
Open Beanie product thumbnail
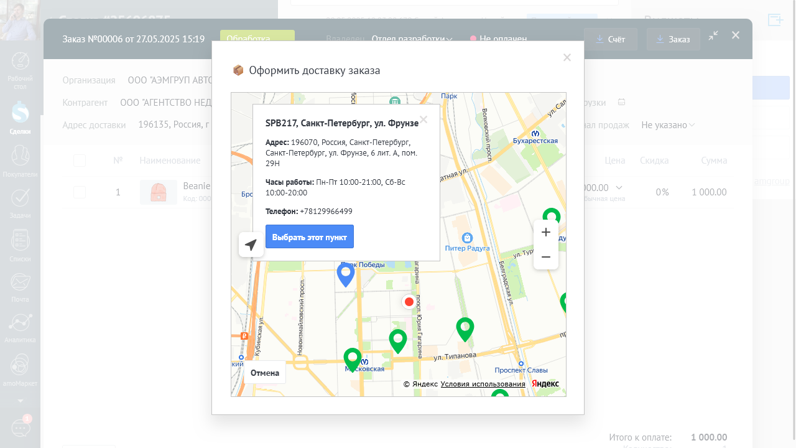[159, 192]
